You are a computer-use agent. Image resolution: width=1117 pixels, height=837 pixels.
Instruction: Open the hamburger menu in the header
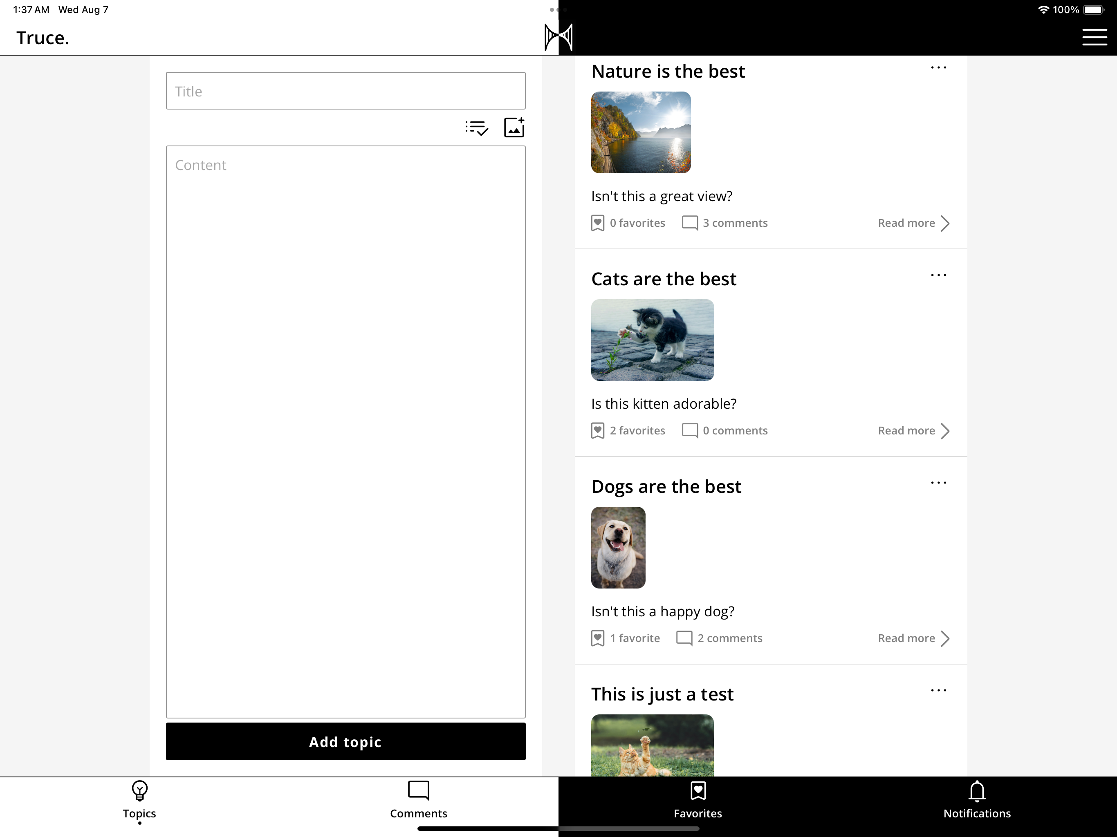1094,37
